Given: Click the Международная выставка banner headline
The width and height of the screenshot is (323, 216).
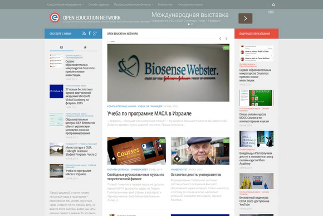Looking at the screenshot, I should (x=190, y=15).
